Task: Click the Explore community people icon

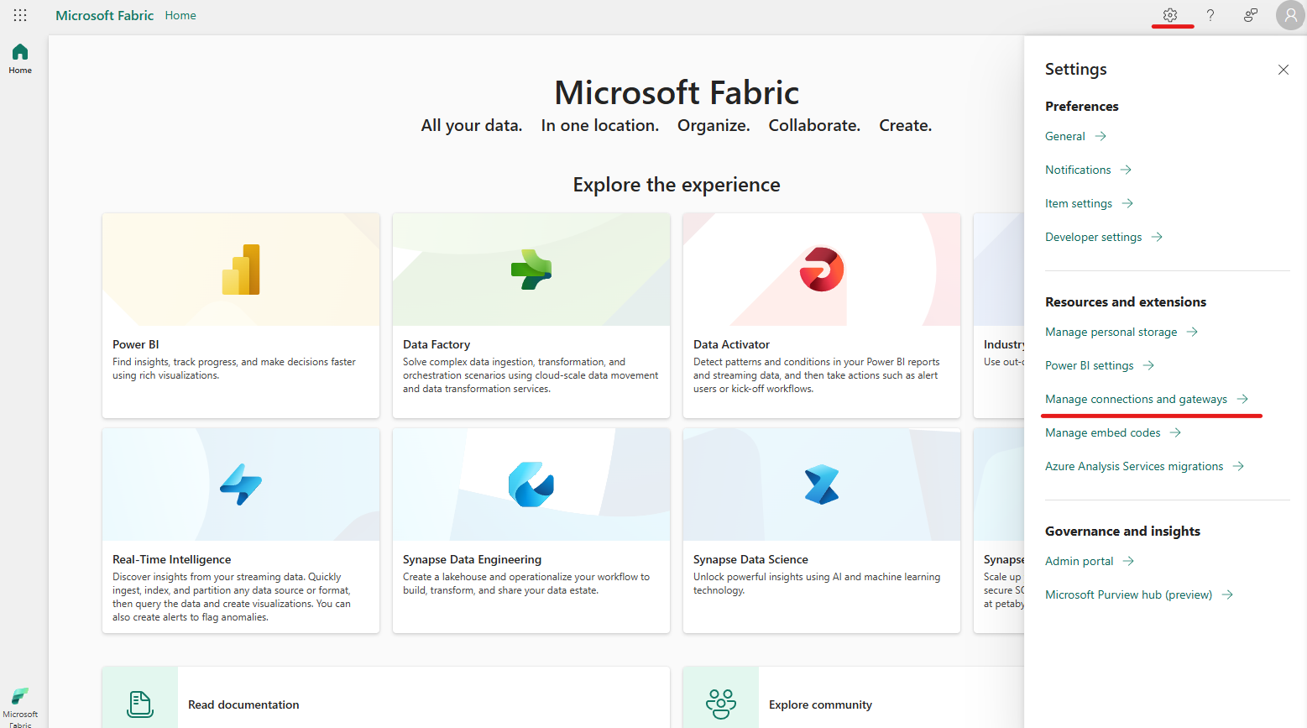Action: [x=720, y=704]
